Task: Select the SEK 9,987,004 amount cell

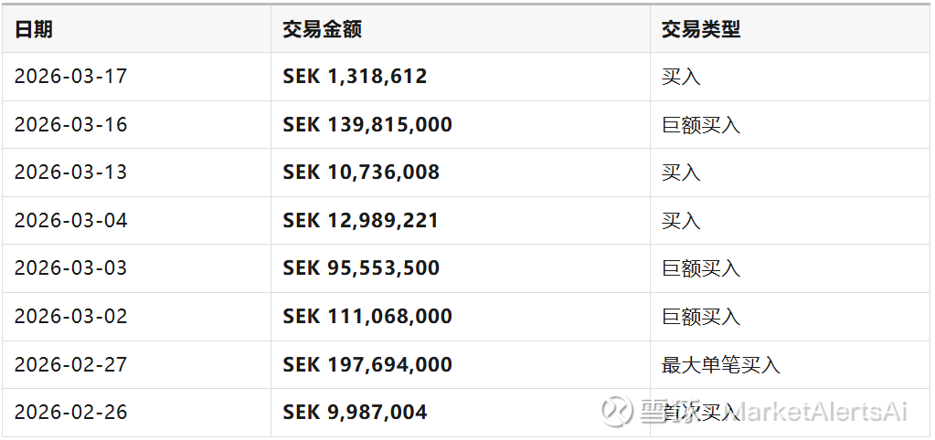Action: tap(355, 413)
